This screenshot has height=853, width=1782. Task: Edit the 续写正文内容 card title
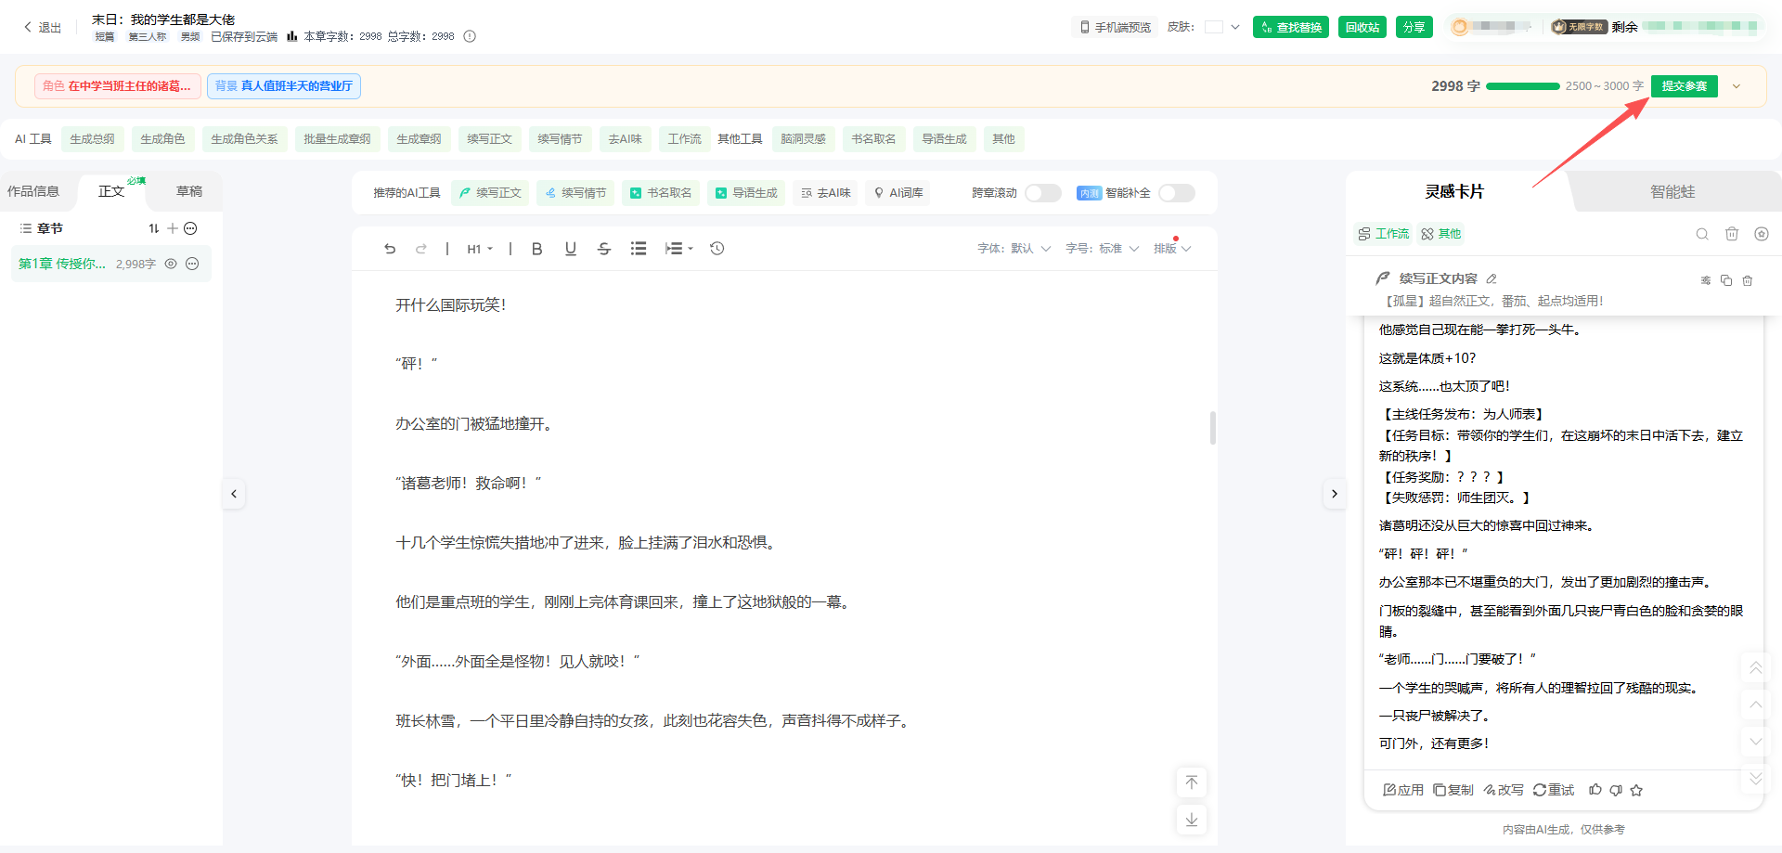1491,278
